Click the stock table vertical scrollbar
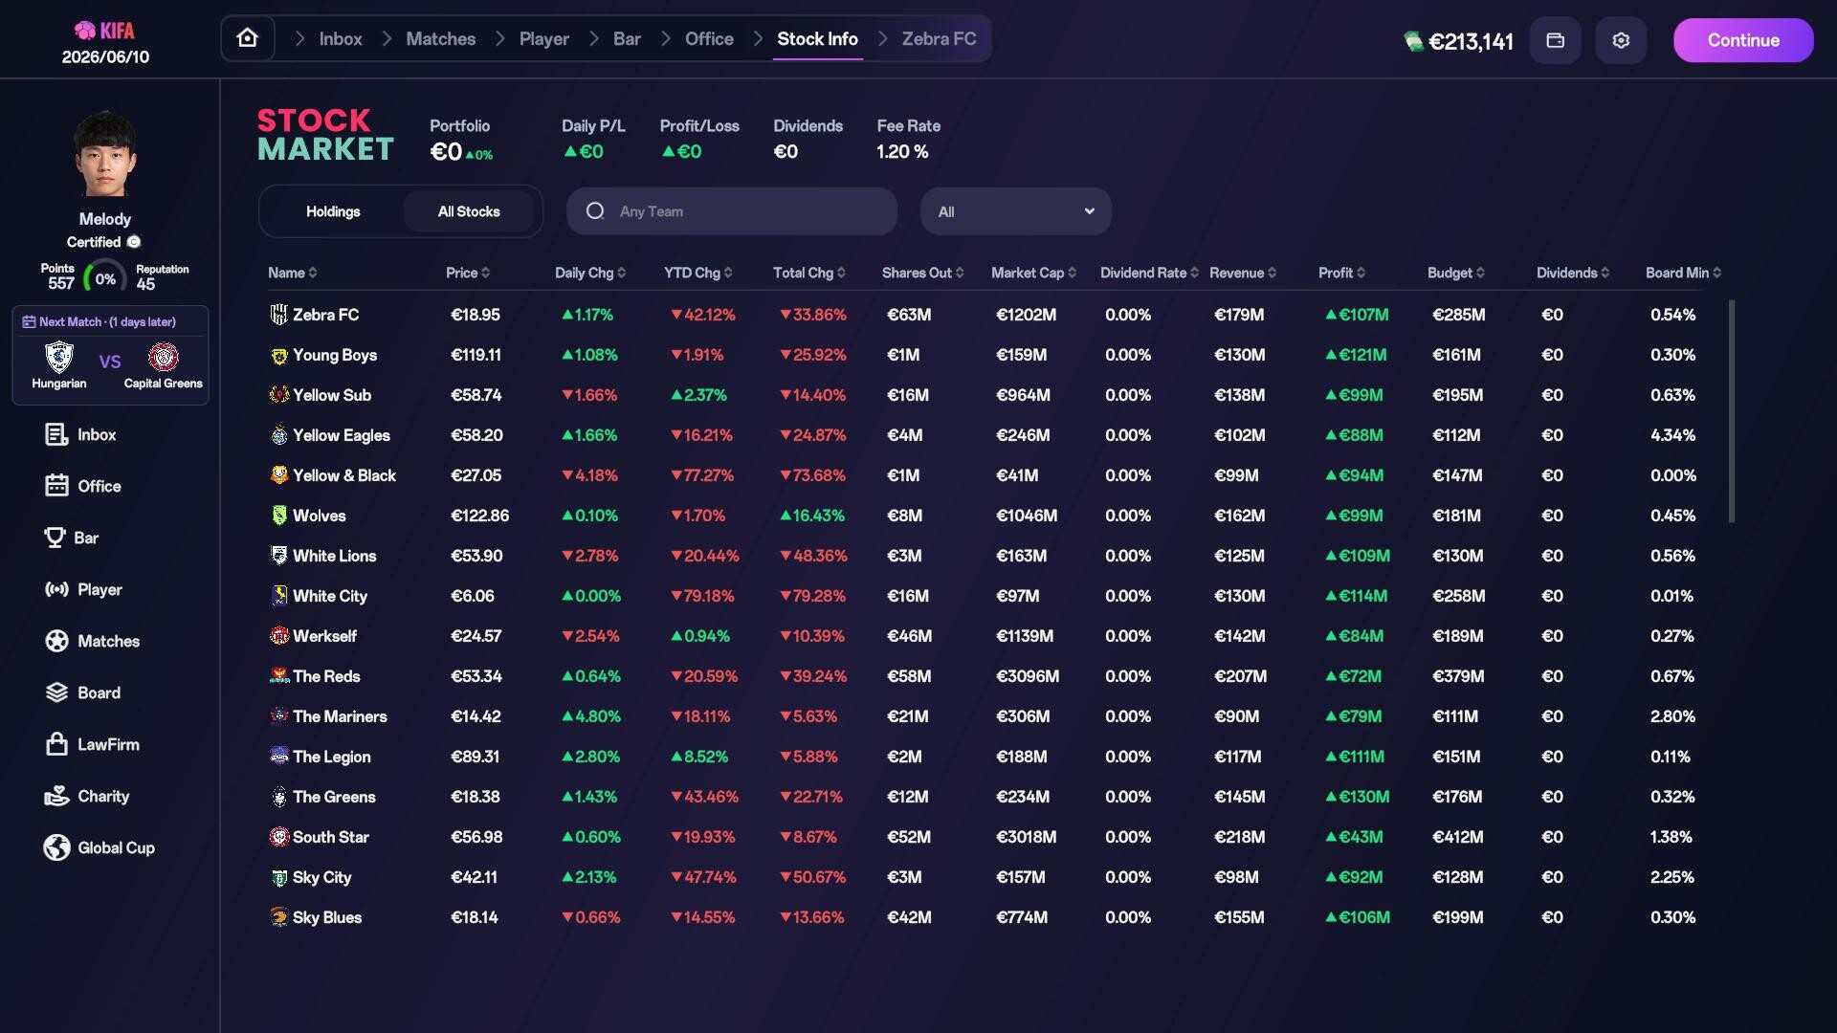The height and width of the screenshot is (1033, 1837). (x=1732, y=411)
